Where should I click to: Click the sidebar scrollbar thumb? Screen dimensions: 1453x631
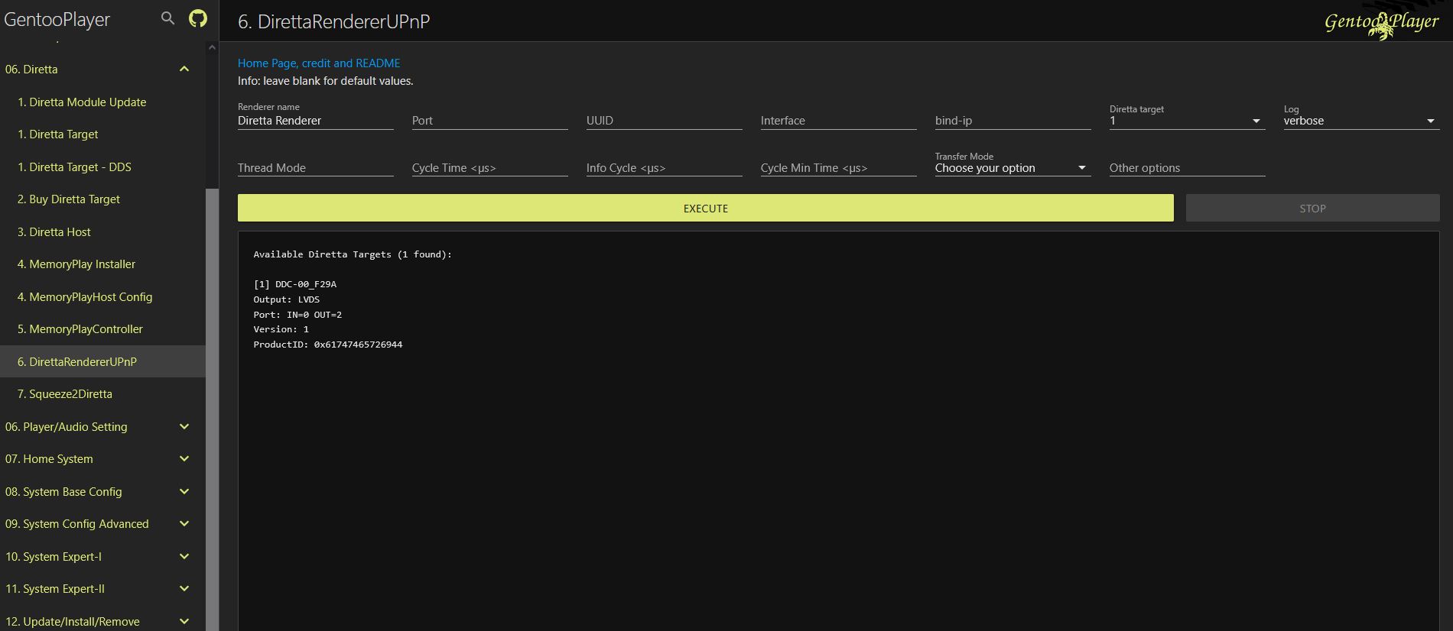click(212, 409)
